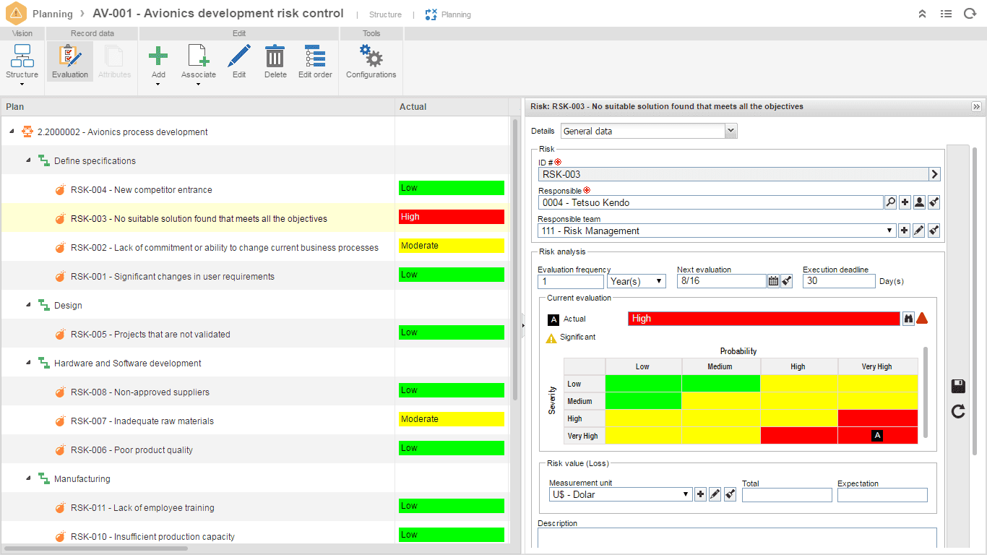Collapse the Define specifications tree node

coord(28,160)
